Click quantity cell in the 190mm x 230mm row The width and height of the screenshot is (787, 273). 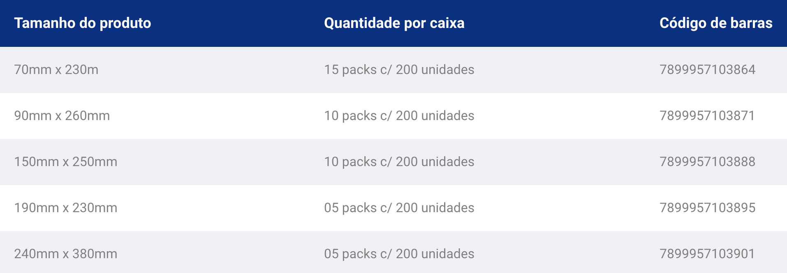399,208
